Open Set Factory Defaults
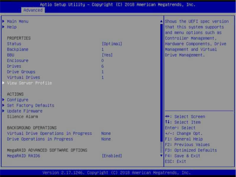 point(31,105)
